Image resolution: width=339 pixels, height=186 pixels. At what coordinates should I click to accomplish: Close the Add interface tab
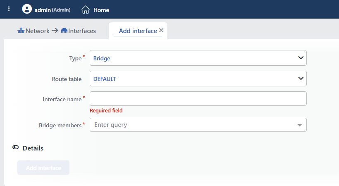(x=161, y=30)
